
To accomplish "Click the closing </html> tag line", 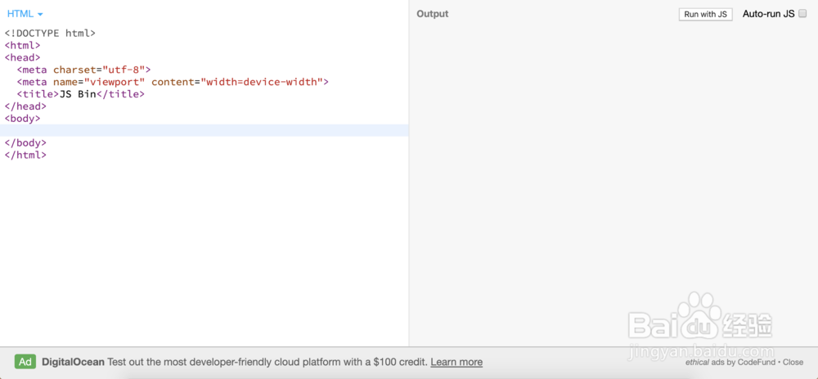I will click(x=25, y=155).
